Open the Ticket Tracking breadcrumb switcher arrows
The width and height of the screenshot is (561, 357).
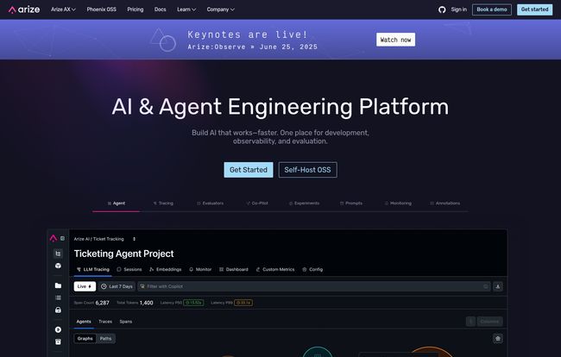[x=134, y=239]
